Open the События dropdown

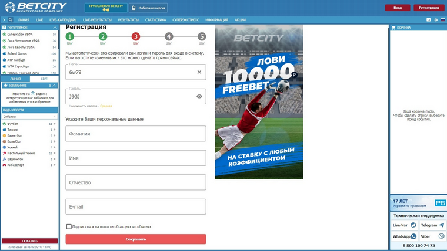(29, 117)
